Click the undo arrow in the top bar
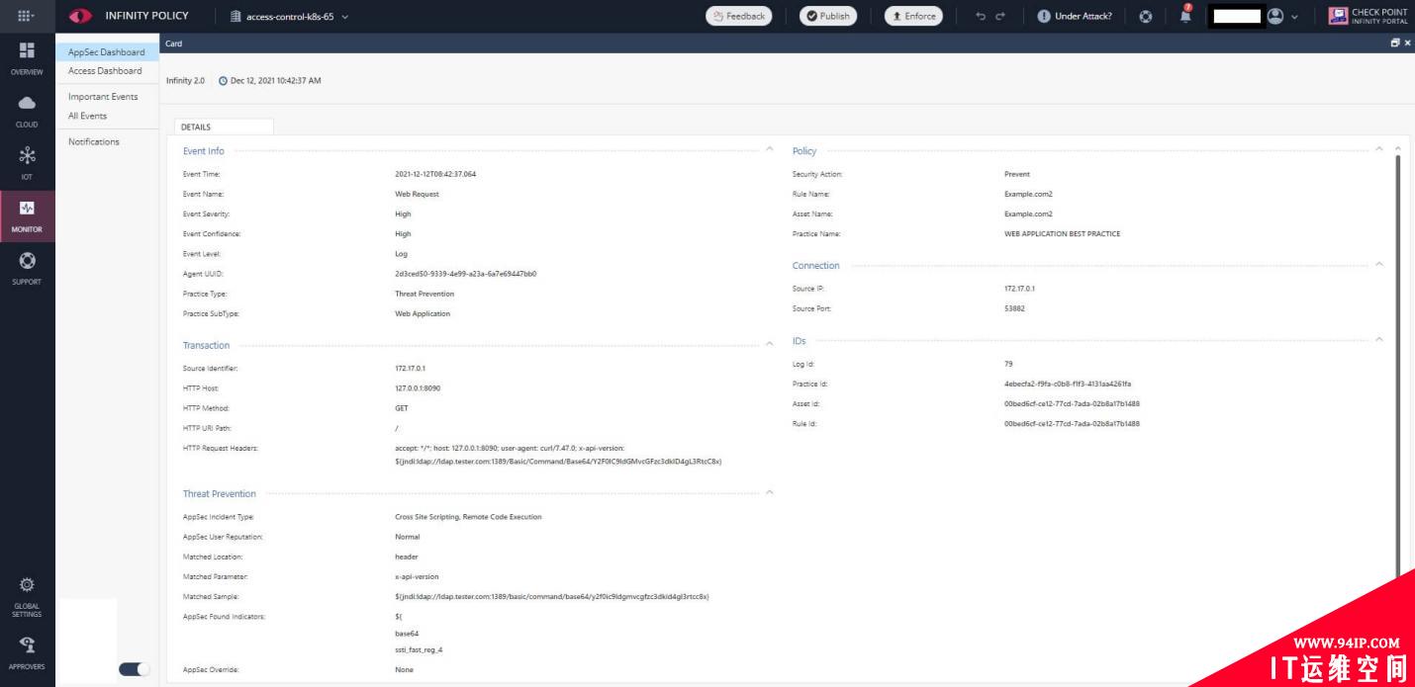The image size is (1415, 687). click(981, 16)
